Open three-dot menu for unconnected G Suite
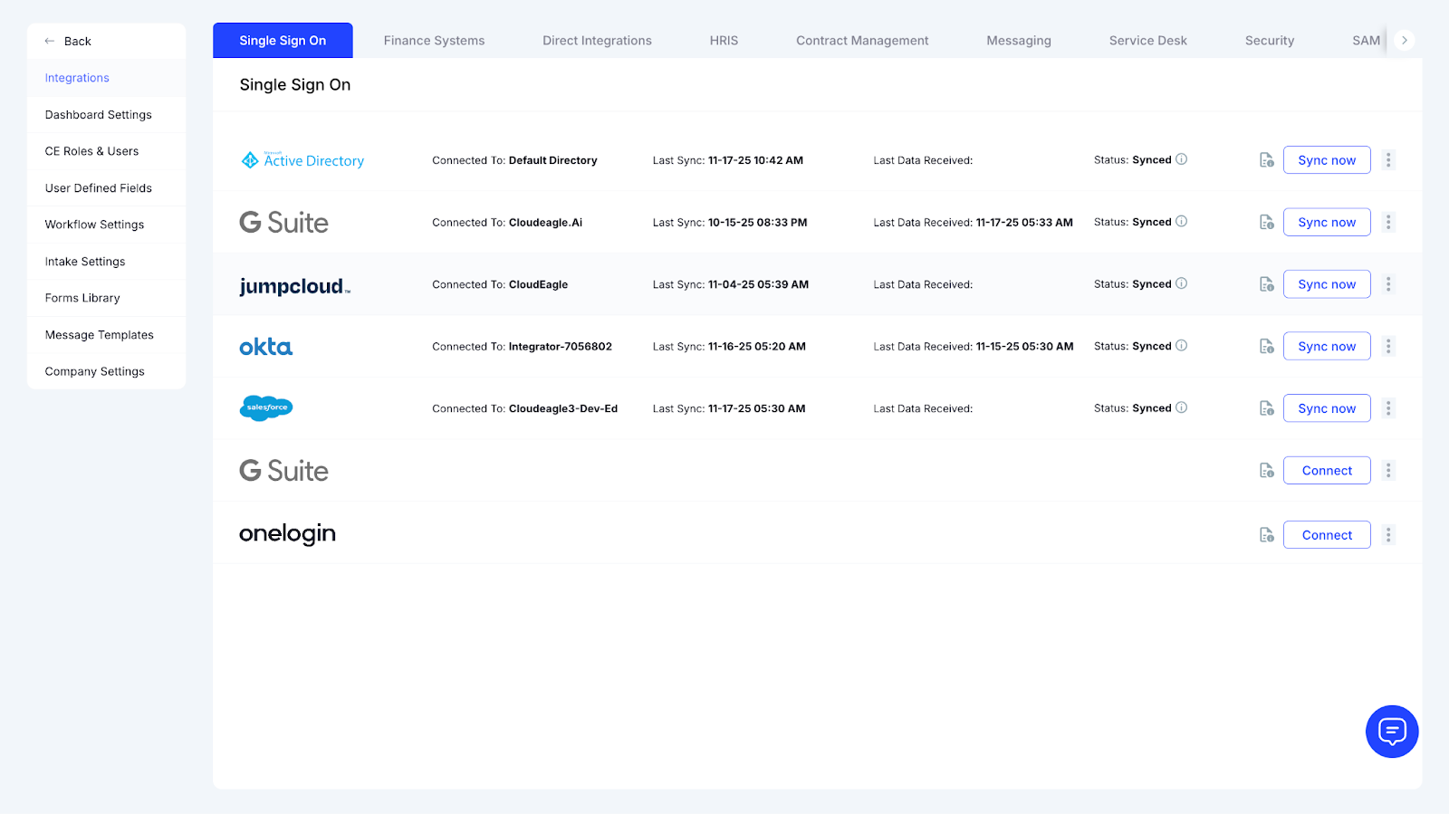 [1388, 471]
